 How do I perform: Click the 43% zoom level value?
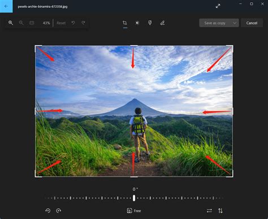point(46,23)
